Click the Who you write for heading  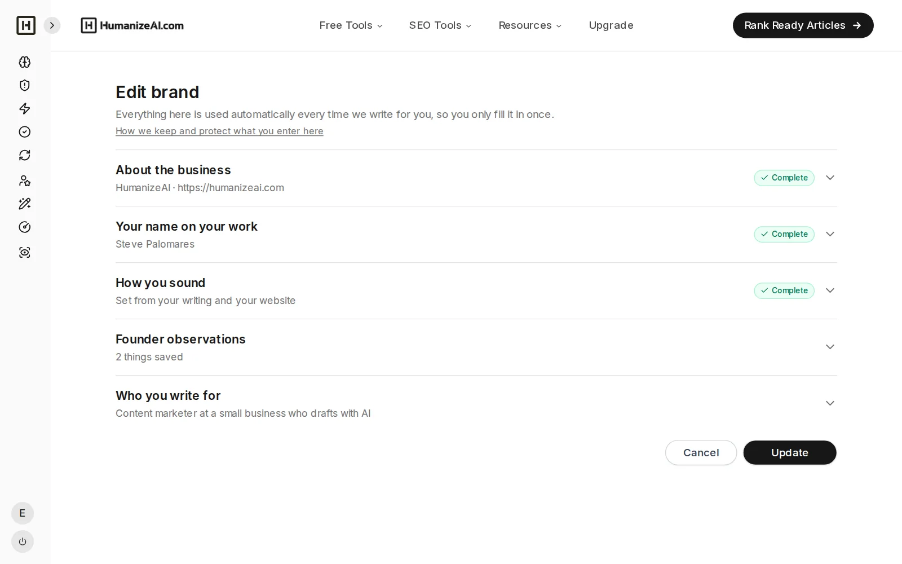click(168, 395)
